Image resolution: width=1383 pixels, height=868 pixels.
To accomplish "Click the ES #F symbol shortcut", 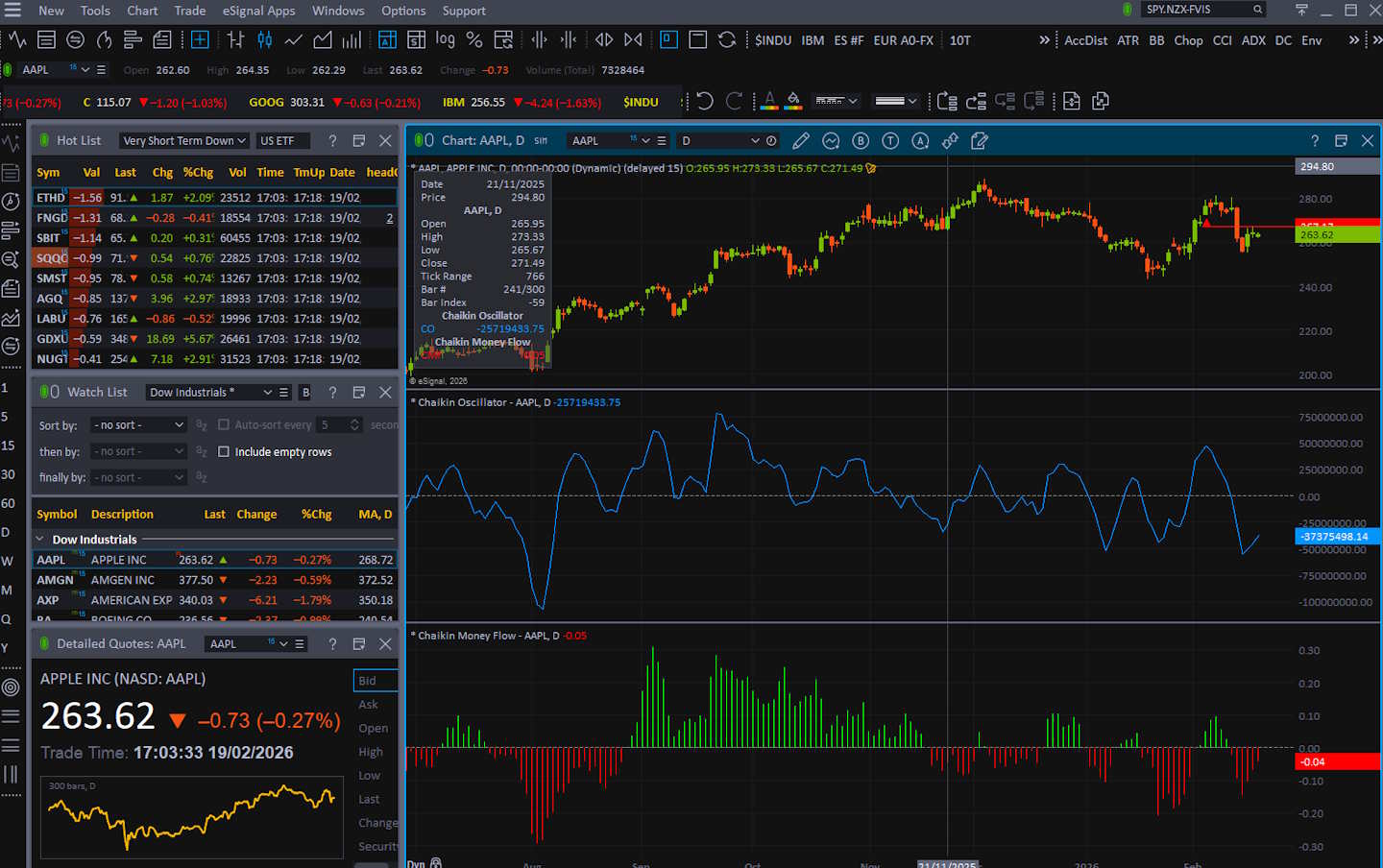I will pyautogui.click(x=849, y=40).
